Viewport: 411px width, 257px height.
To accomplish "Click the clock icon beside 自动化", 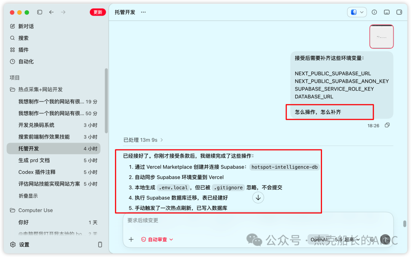I will 12,62.
